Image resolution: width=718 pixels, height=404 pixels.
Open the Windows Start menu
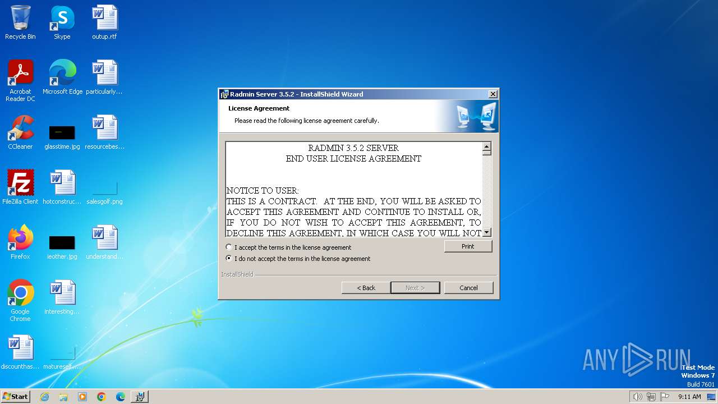(16, 396)
